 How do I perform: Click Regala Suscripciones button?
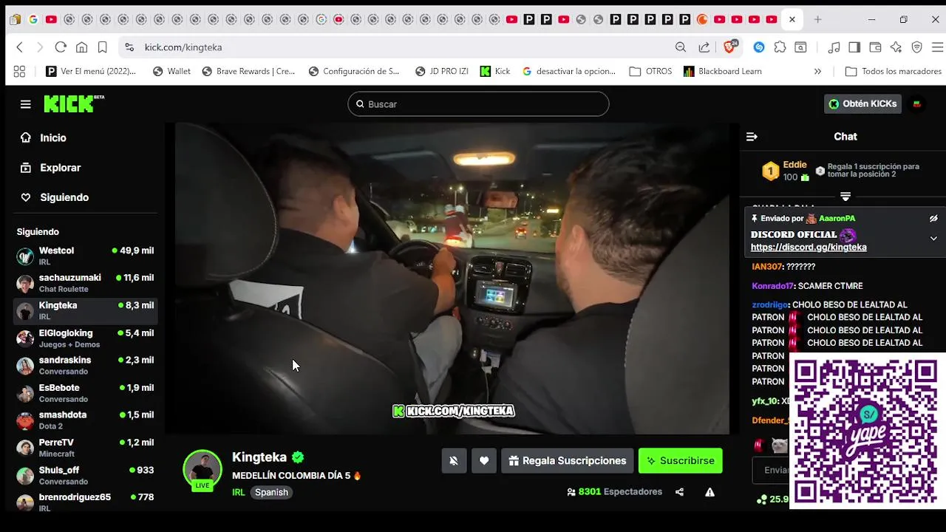tap(567, 461)
